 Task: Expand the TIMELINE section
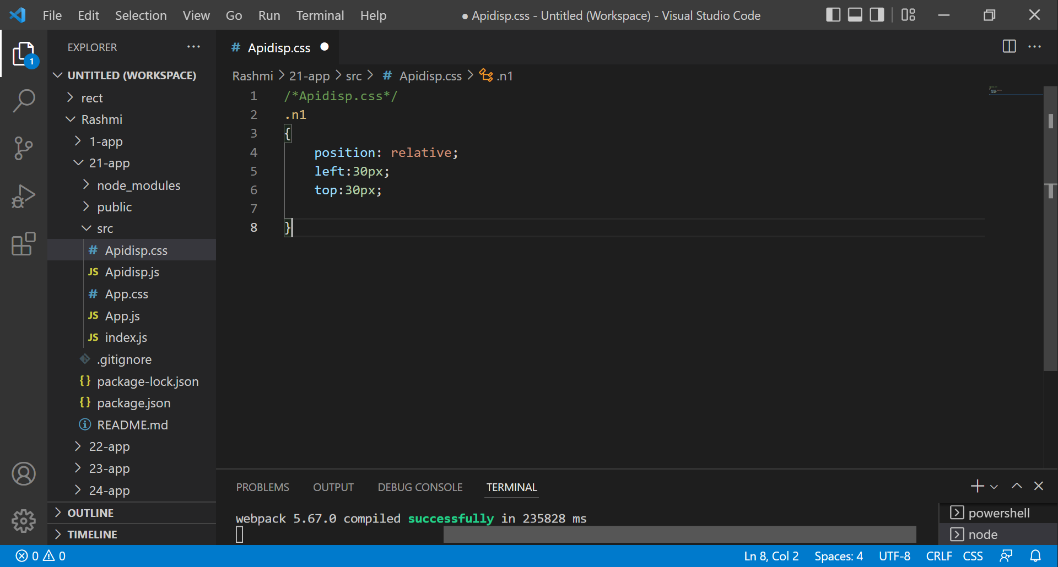coord(132,535)
